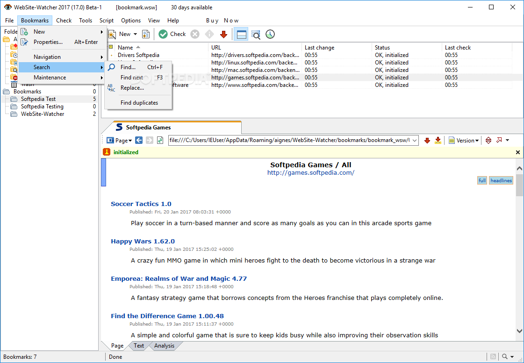Open the File menu
Viewport: 524px width, 363px height.
pos(9,21)
